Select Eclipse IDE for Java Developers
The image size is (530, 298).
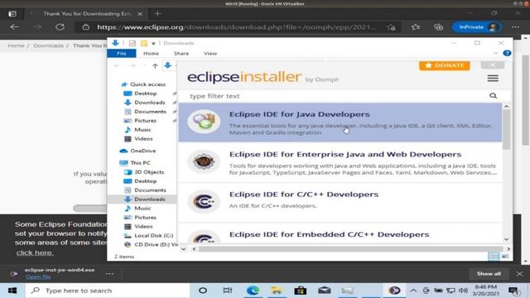coord(340,123)
